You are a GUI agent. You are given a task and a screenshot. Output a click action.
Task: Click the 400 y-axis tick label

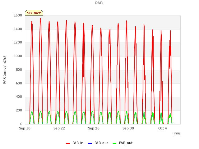point(19,97)
